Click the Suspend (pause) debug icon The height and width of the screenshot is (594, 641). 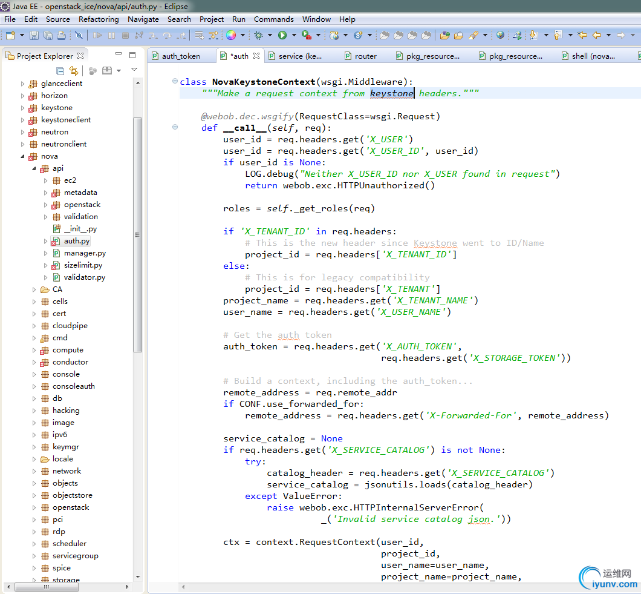(112, 35)
